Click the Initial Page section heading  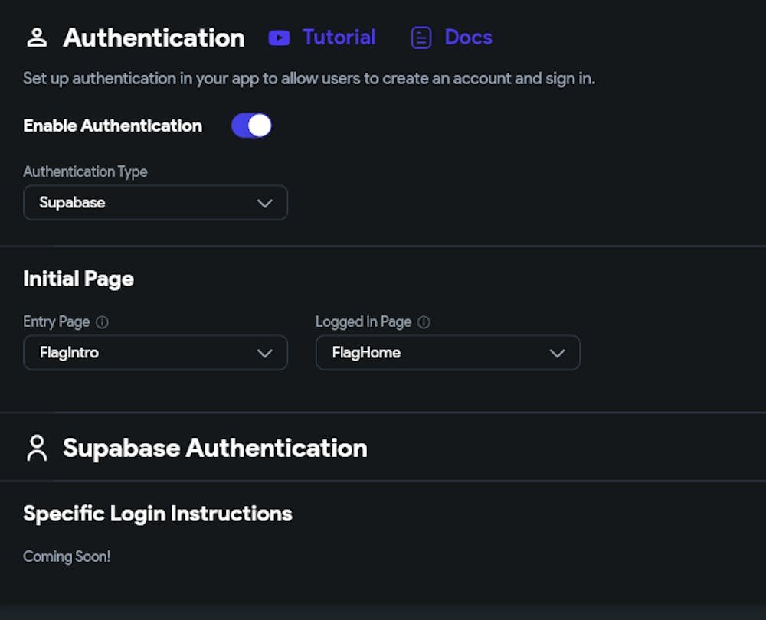[x=78, y=279]
